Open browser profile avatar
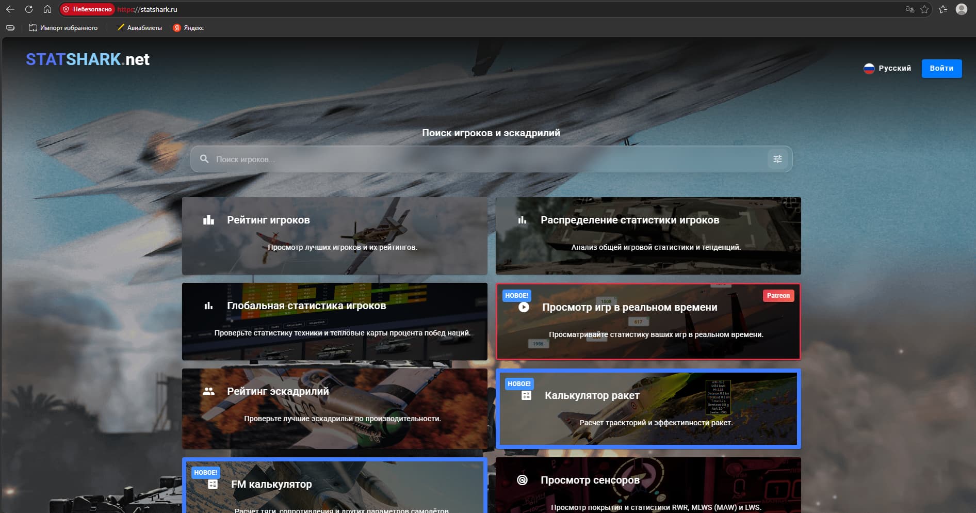 [x=961, y=9]
